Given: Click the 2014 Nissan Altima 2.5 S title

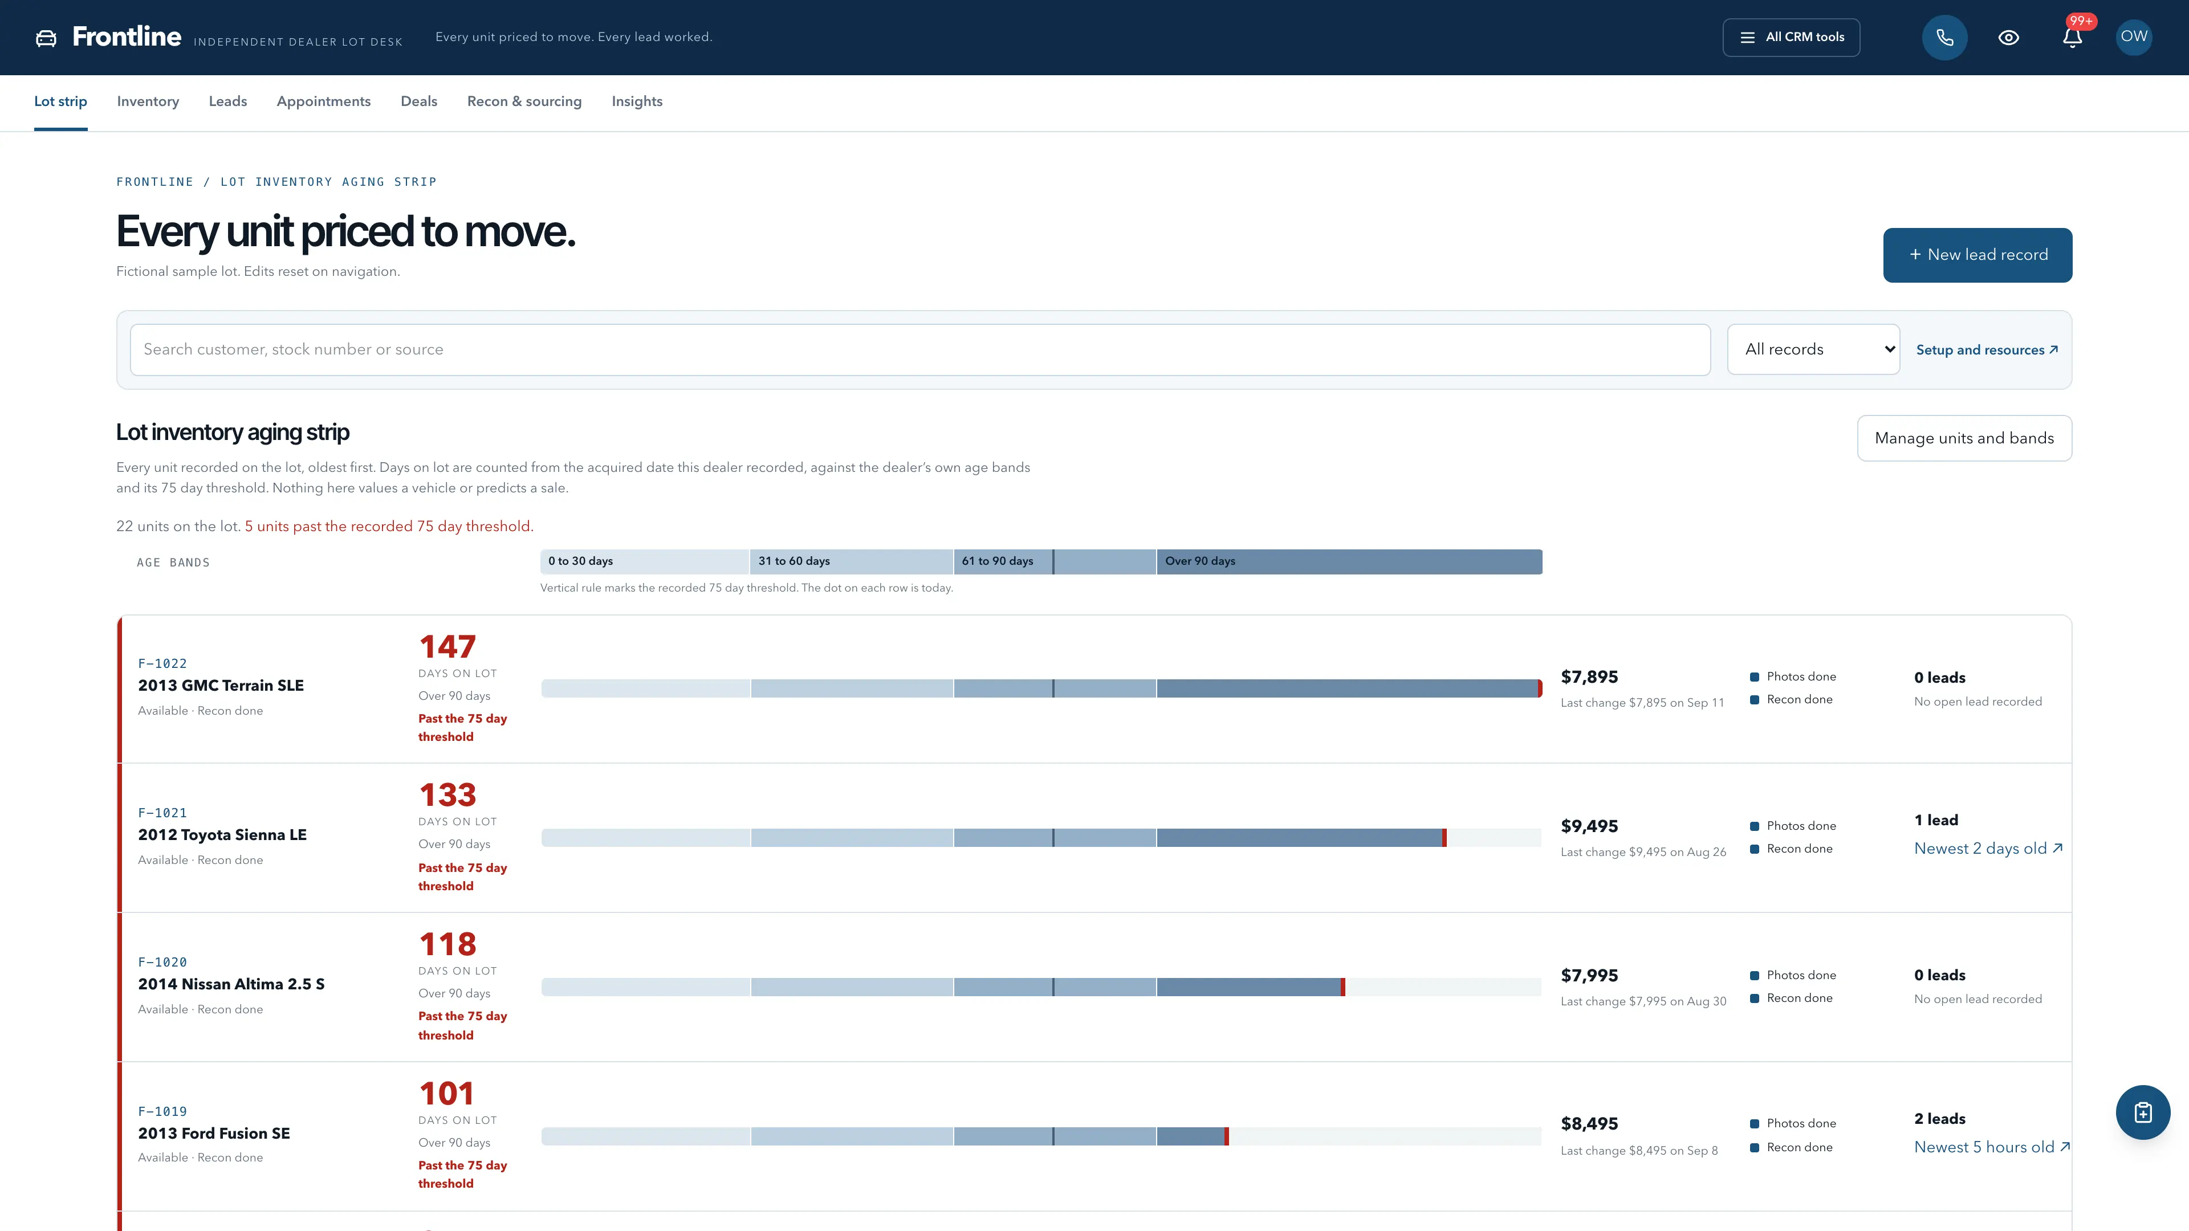Looking at the screenshot, I should coord(231,985).
